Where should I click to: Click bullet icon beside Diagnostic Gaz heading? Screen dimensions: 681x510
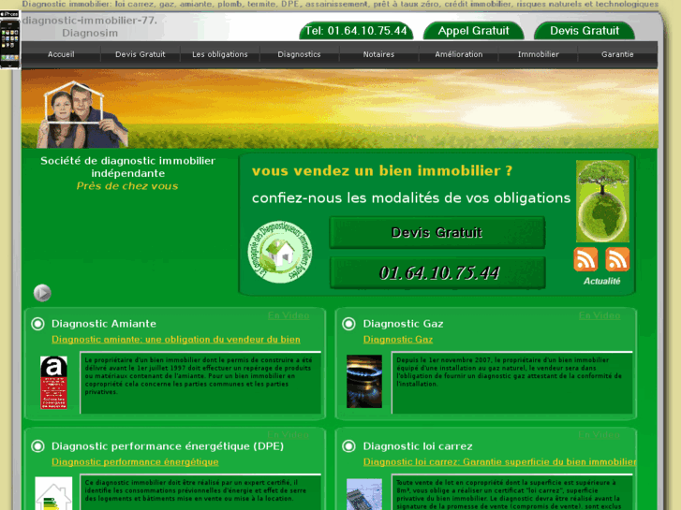348,324
